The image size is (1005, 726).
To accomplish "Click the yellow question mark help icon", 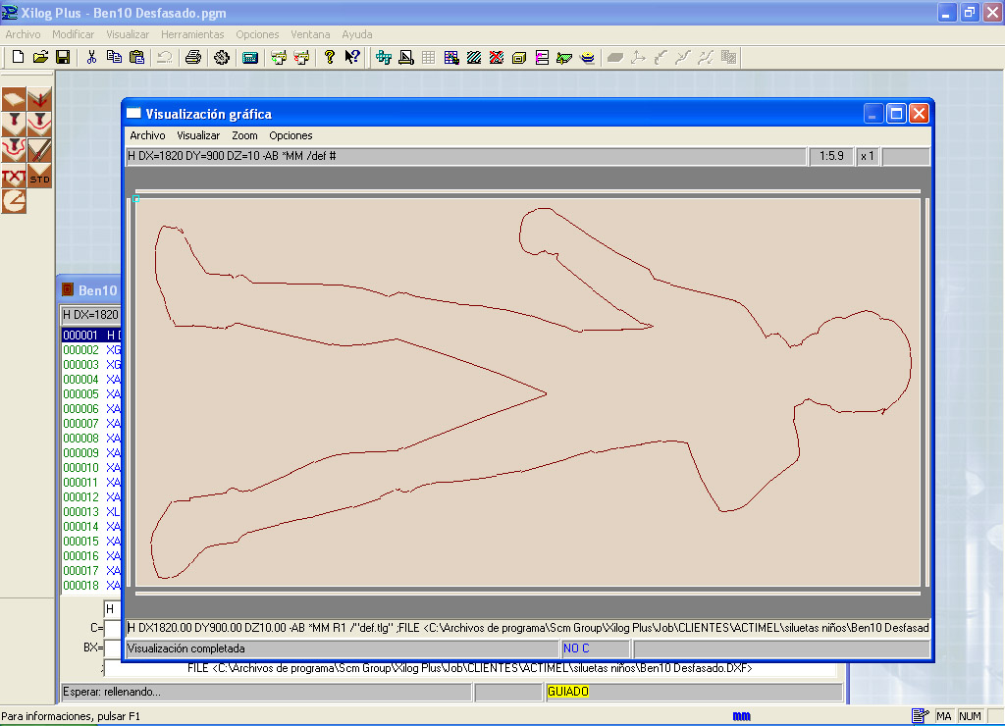I will click(x=330, y=57).
